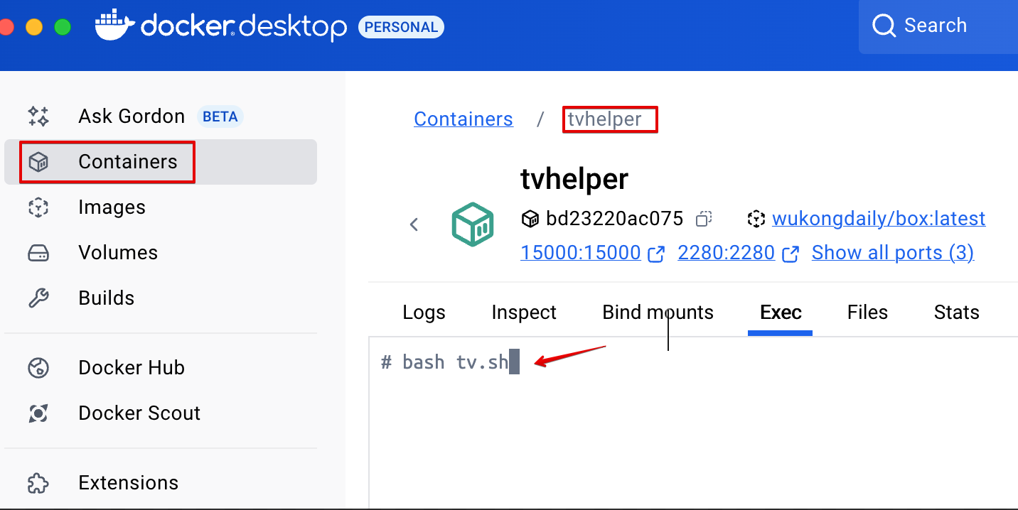Open the wukongdaily/box:latest image link

[x=879, y=219]
